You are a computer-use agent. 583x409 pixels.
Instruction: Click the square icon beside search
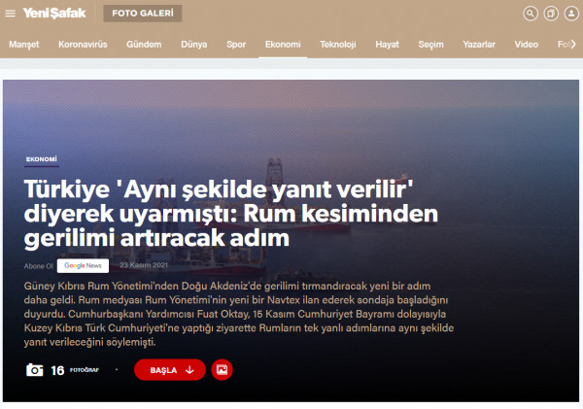[x=550, y=14]
